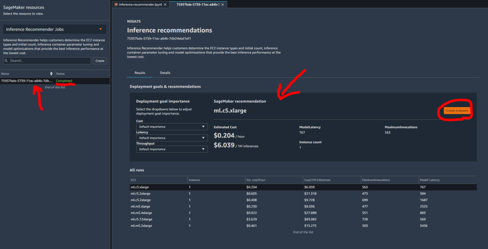Select the ml.c5.2xlarge row
The height and width of the screenshot is (249, 488).
pos(303,200)
